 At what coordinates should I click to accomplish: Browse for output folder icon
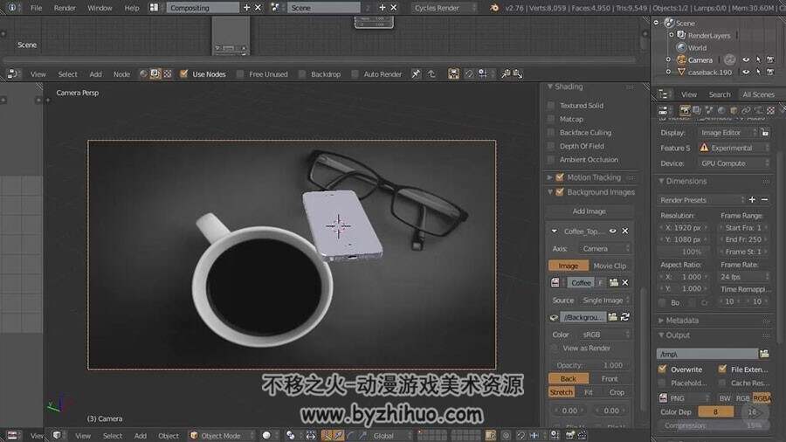pyautogui.click(x=764, y=354)
